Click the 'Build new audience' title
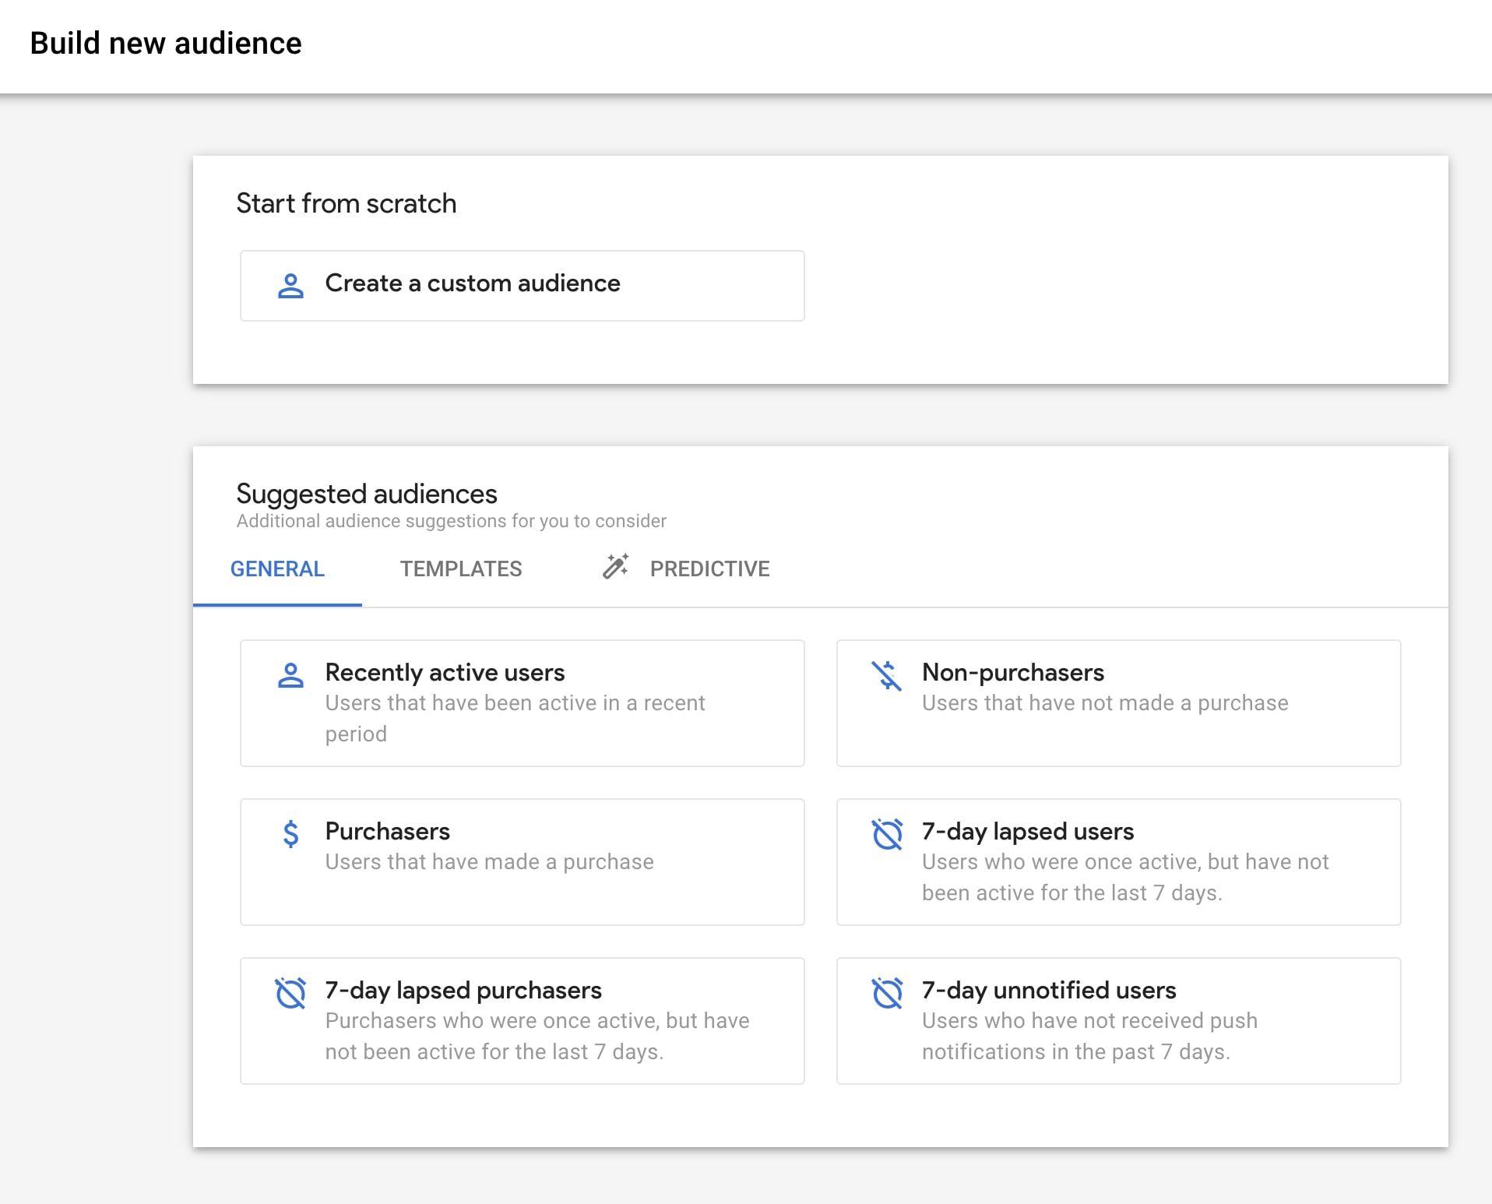1492x1204 pixels. pos(166,44)
